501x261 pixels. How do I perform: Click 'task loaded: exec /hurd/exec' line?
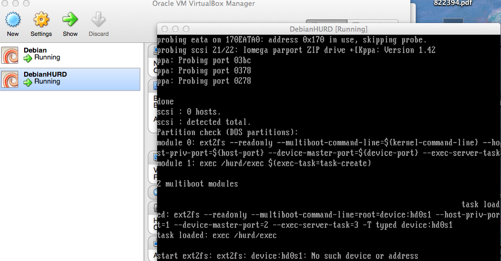point(217,235)
